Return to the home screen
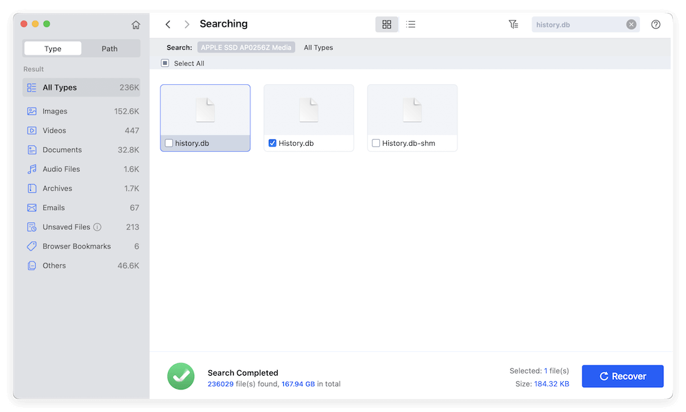 pos(136,24)
